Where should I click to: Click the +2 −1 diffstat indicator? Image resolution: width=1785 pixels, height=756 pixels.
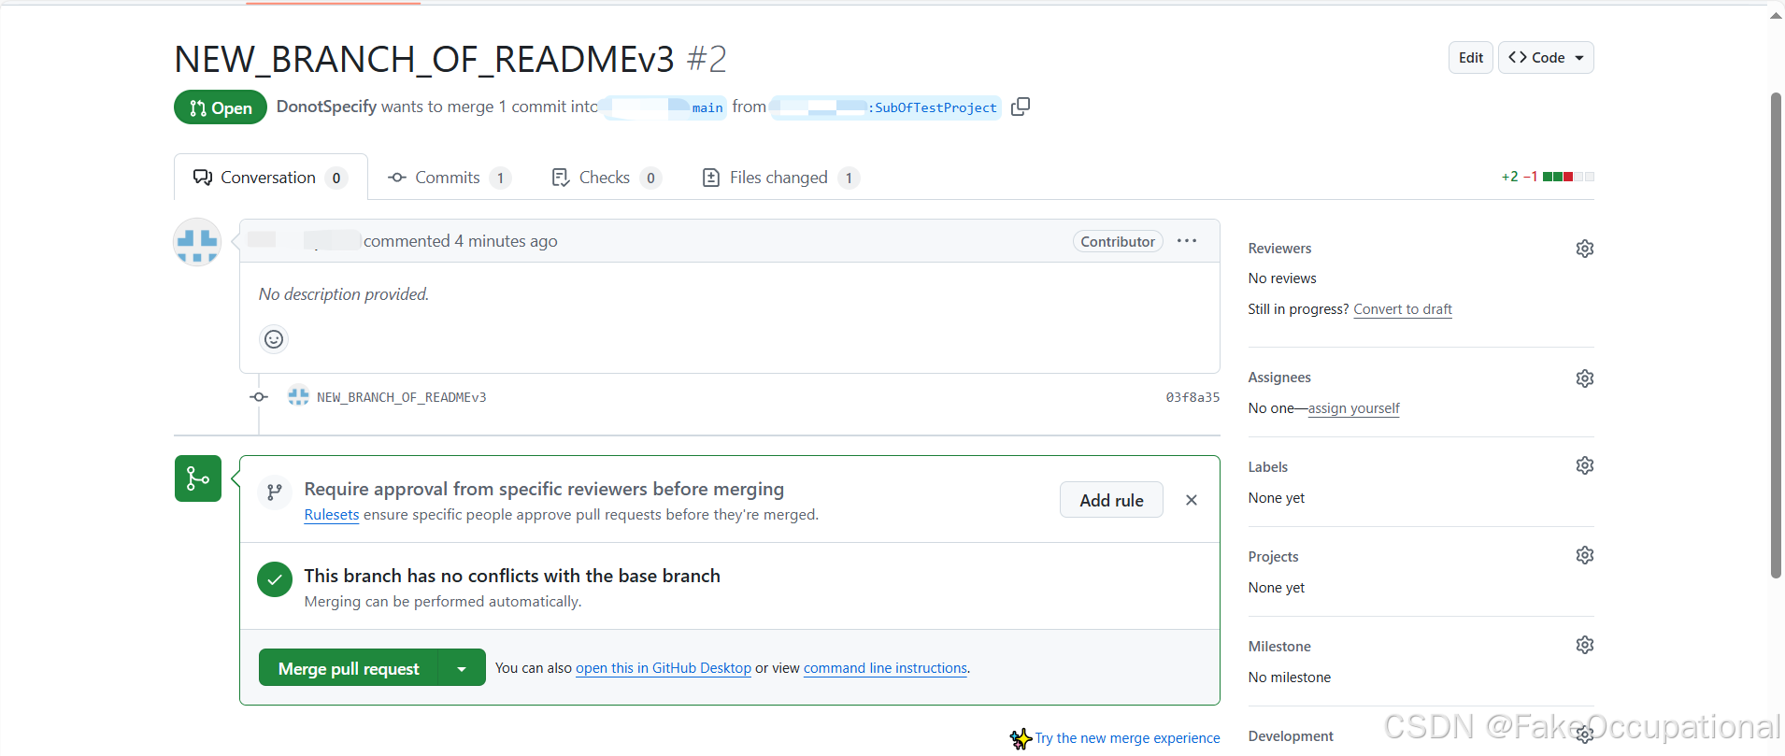[1548, 177]
